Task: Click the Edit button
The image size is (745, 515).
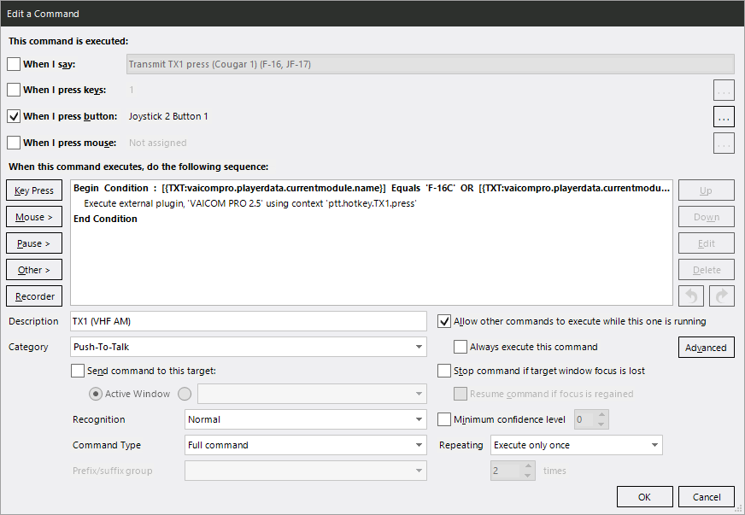Action: [x=707, y=243]
